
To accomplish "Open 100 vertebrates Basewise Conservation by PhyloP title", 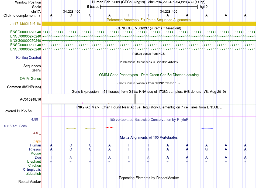I will tap(148, 120).
